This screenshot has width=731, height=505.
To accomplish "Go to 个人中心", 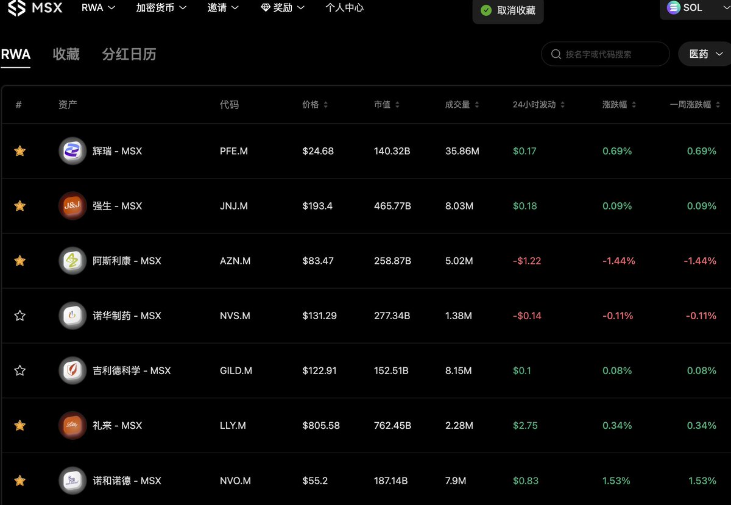I will 345,8.
